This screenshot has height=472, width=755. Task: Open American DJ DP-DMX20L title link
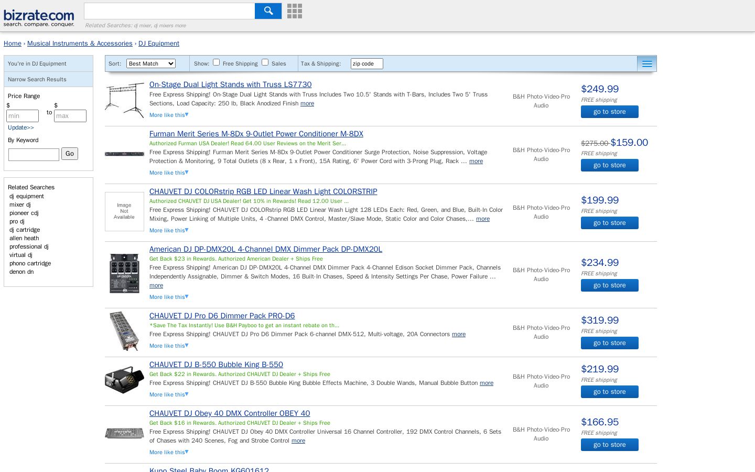tap(266, 249)
